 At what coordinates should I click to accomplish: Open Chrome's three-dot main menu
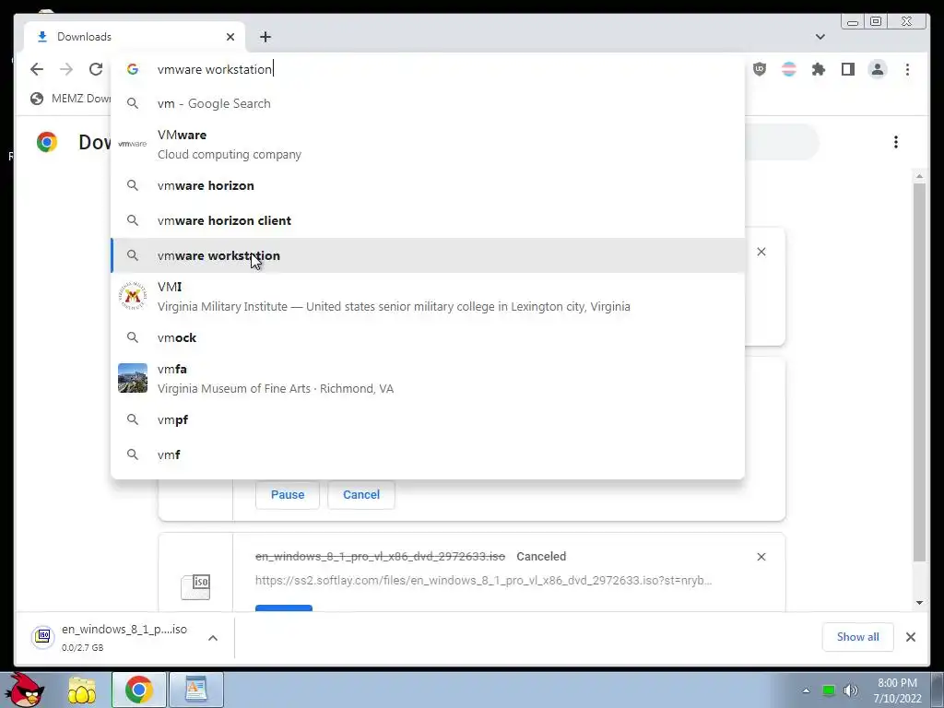(x=907, y=69)
